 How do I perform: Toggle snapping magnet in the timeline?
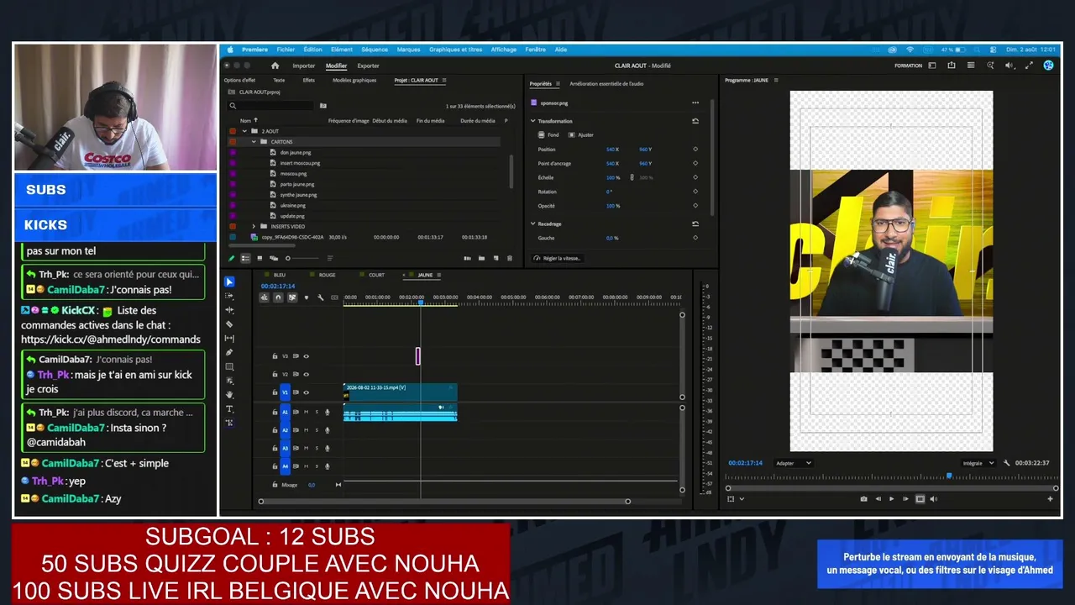coord(278,297)
